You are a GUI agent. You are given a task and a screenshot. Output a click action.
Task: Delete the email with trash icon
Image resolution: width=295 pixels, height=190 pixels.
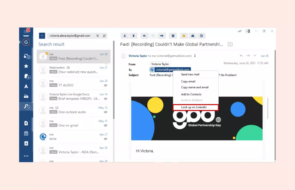[x=133, y=36]
